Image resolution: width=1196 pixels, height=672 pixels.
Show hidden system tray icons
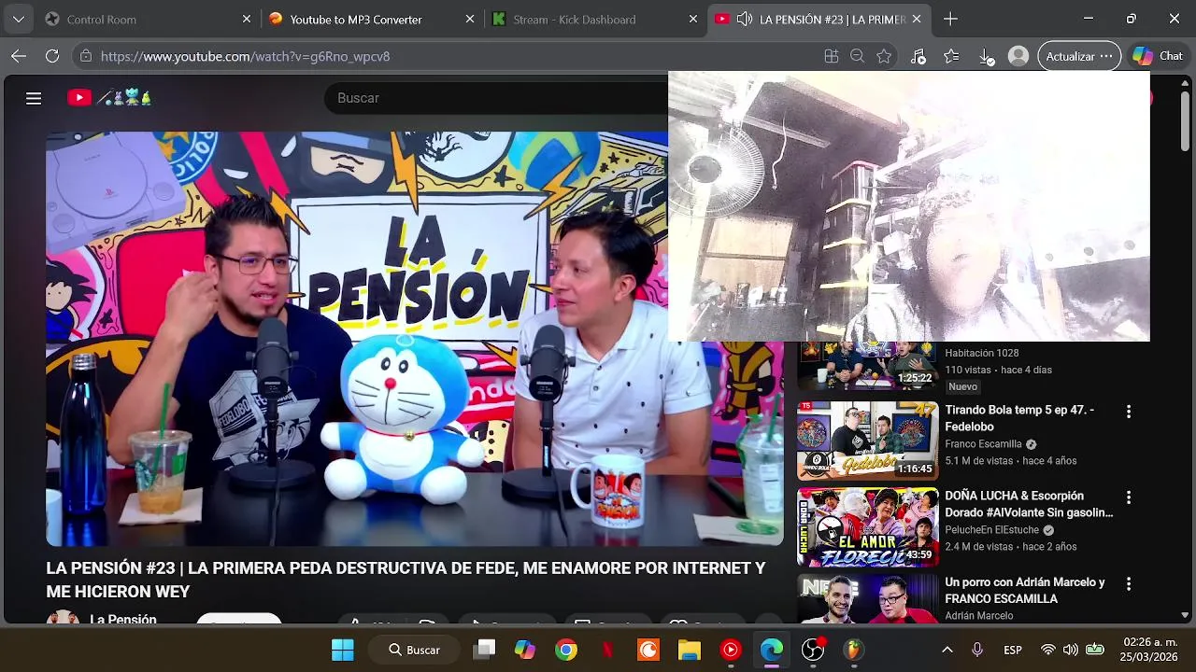tap(947, 650)
